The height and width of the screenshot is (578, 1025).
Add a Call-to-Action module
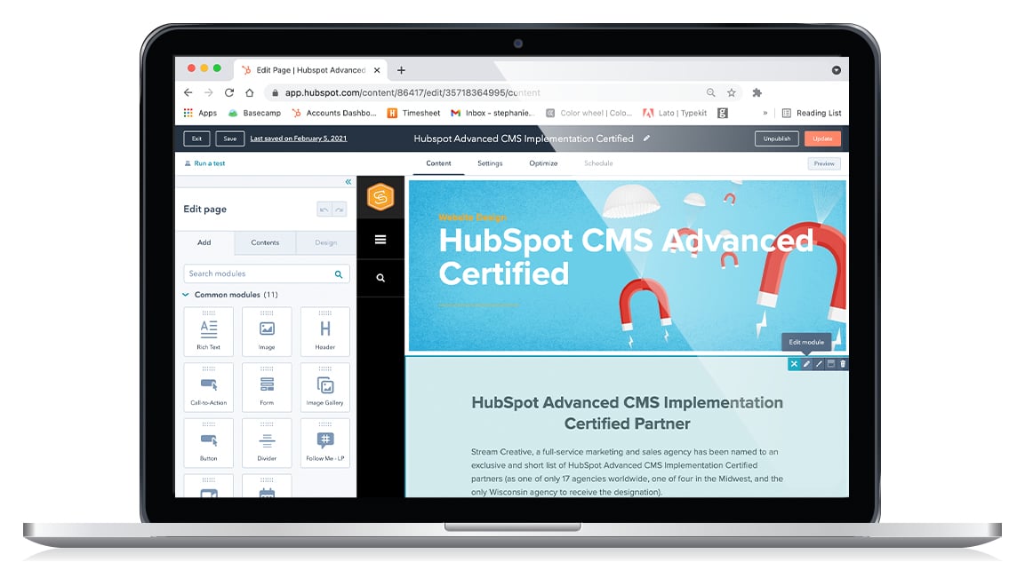pyautogui.click(x=209, y=387)
